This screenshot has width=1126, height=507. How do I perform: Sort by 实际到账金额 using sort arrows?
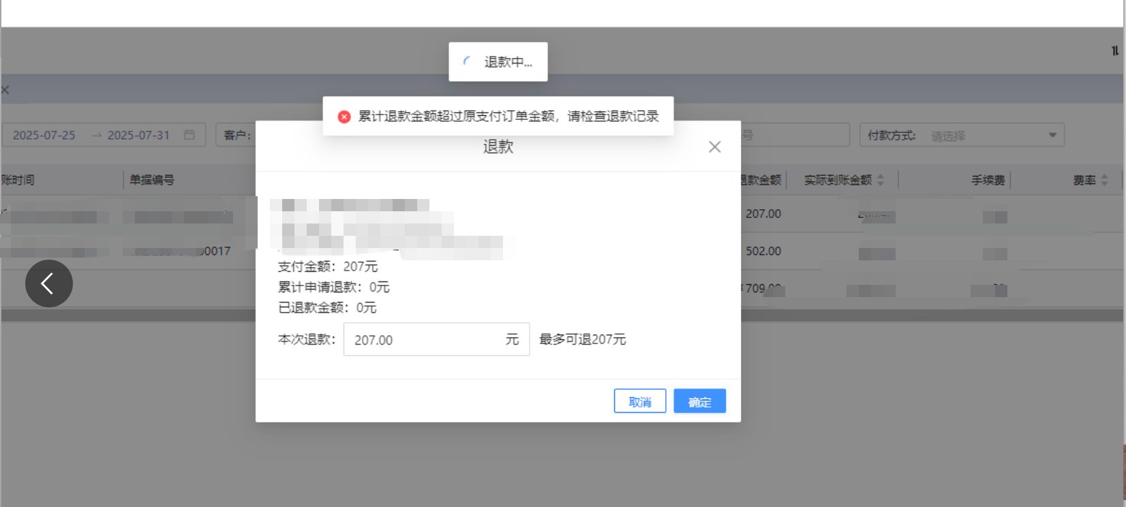(881, 180)
